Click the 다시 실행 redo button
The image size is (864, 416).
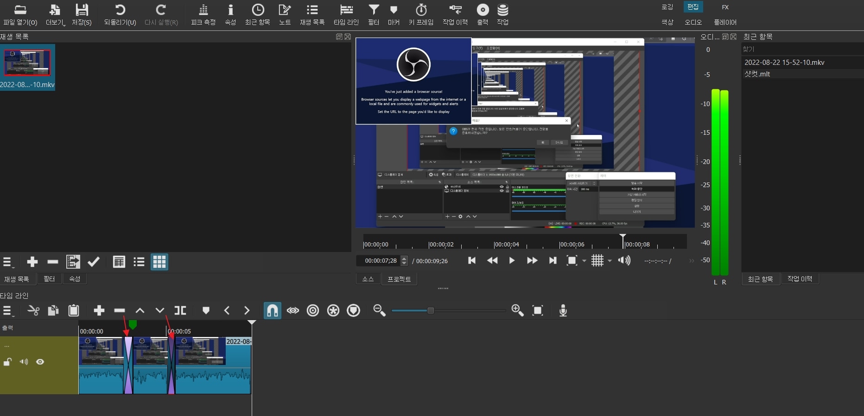[x=161, y=15]
